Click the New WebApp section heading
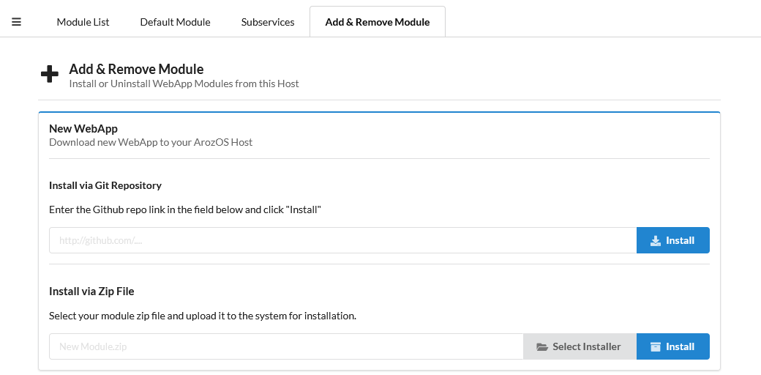Viewport: 761px width, 375px height. coord(83,129)
